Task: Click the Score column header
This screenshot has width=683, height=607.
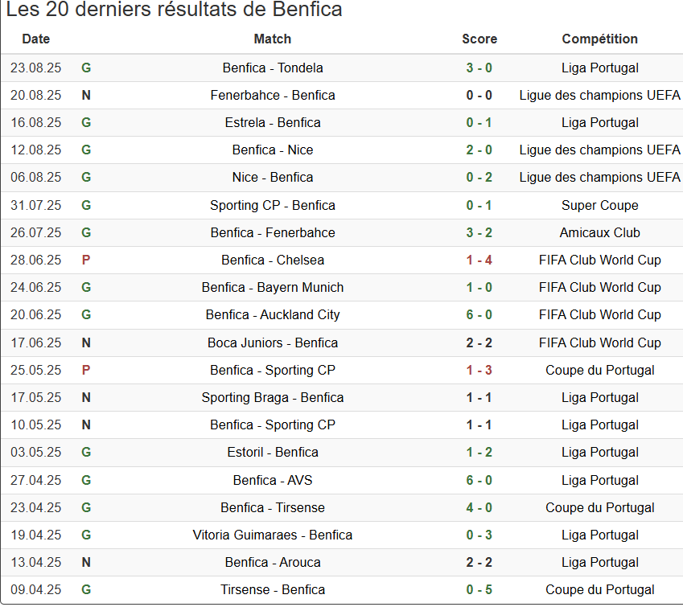Action: pos(479,39)
